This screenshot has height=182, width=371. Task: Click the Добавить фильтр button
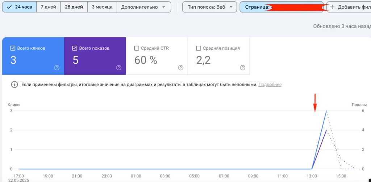click(x=349, y=7)
